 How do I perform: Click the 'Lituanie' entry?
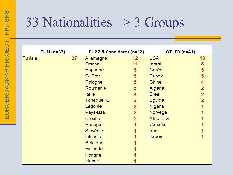(x=93, y=137)
